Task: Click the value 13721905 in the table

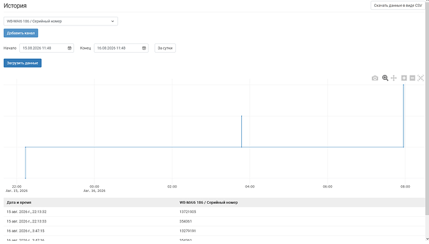Action: pyautogui.click(x=188, y=212)
